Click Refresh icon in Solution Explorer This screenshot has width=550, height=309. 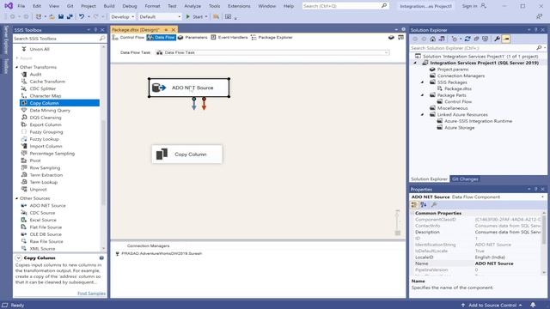pyautogui.click(x=467, y=39)
